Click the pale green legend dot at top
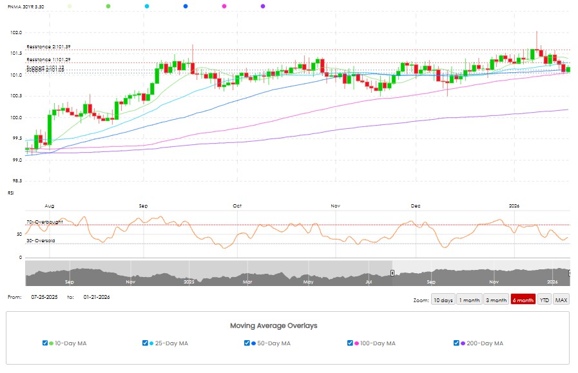This screenshot has width=578, height=373. 70,6
